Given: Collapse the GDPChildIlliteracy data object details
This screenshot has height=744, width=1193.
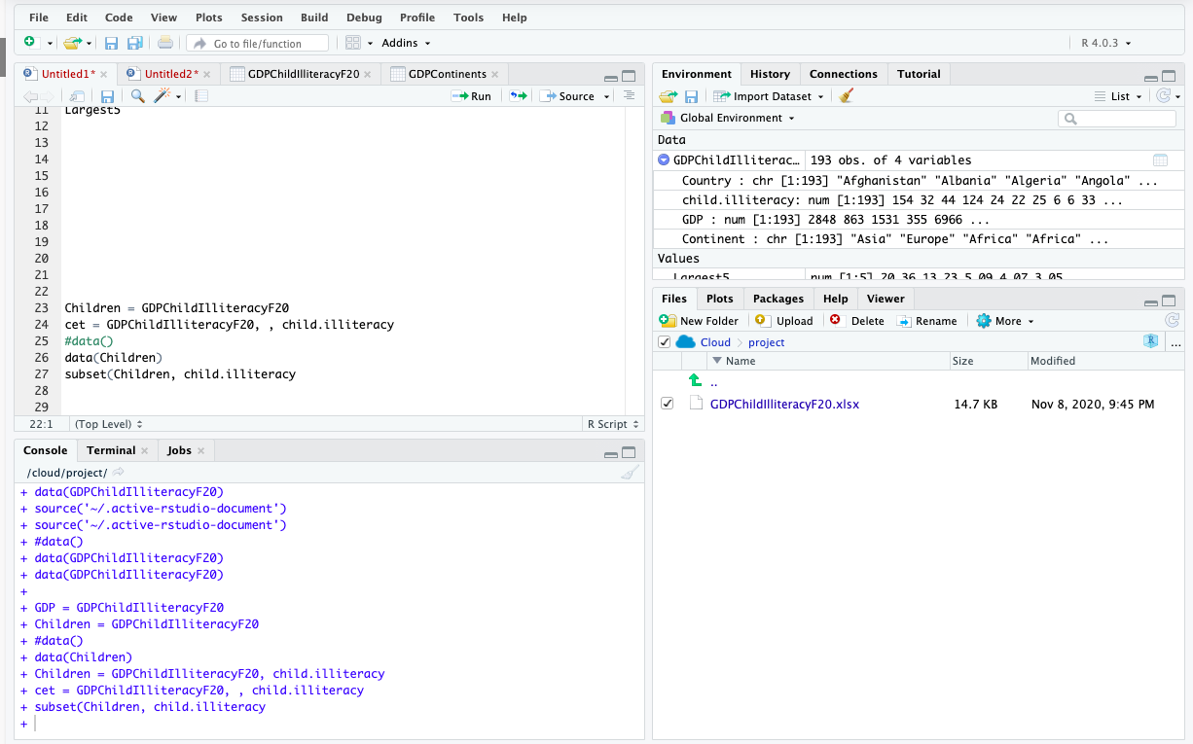Looking at the screenshot, I should (x=664, y=160).
